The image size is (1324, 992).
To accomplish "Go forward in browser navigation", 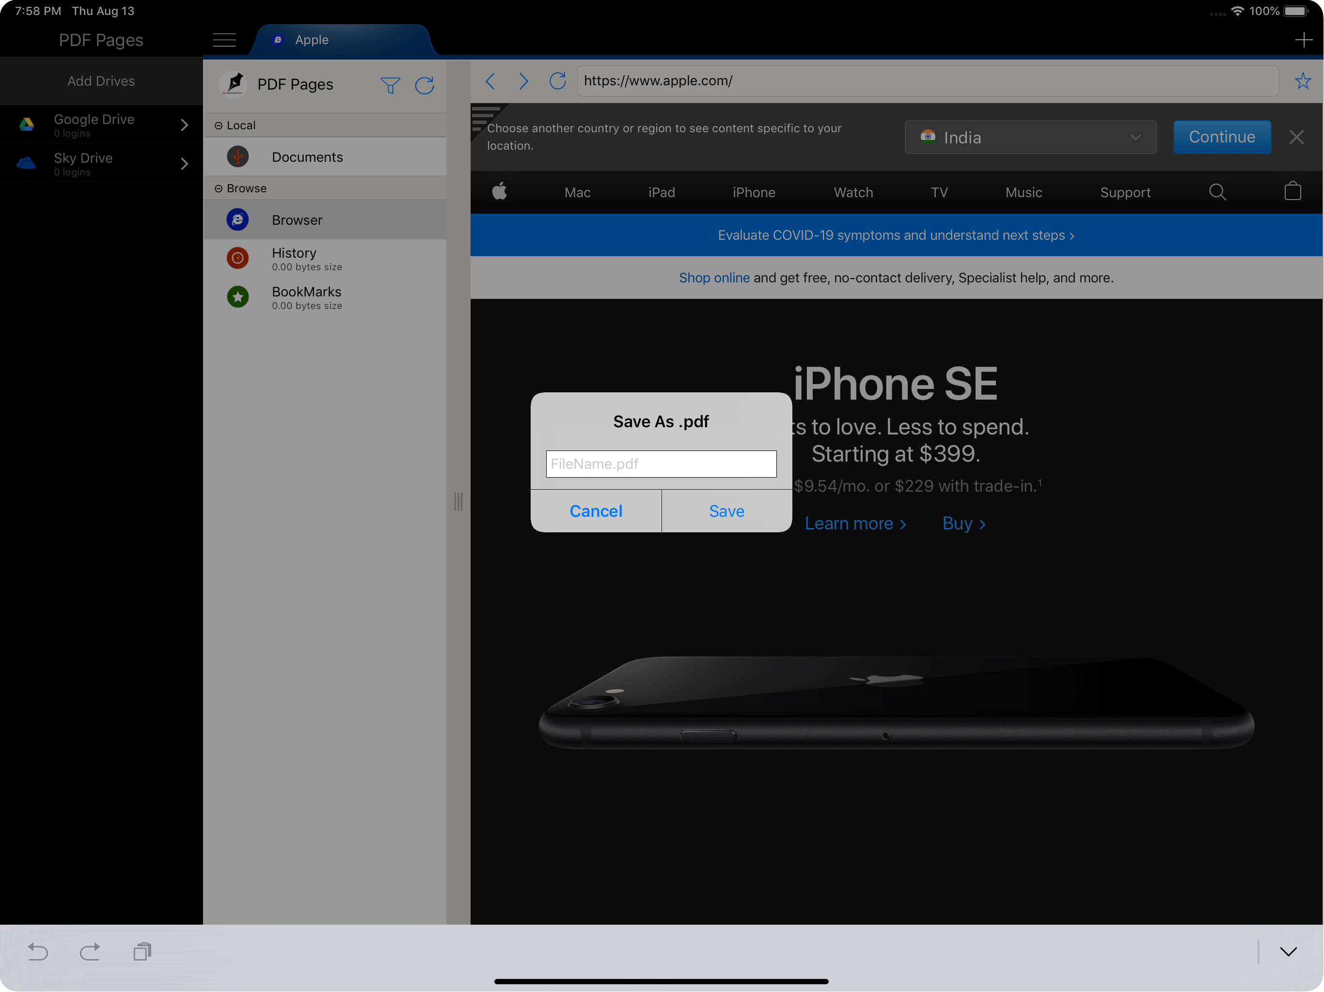I will coord(524,81).
